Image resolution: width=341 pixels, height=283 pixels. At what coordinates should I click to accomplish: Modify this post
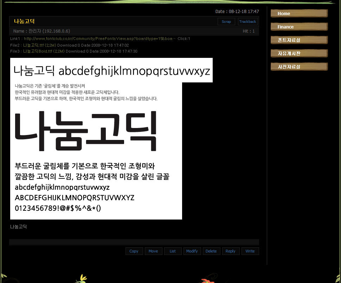tap(192, 251)
